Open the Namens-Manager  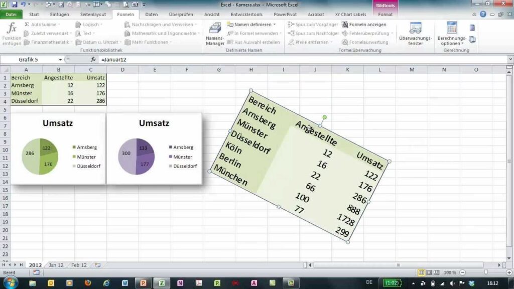click(x=215, y=33)
